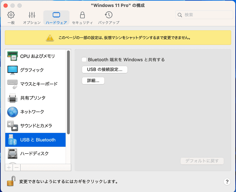Click the yellow warning triangle icon
The width and height of the screenshot is (236, 192).
[x=50, y=38]
